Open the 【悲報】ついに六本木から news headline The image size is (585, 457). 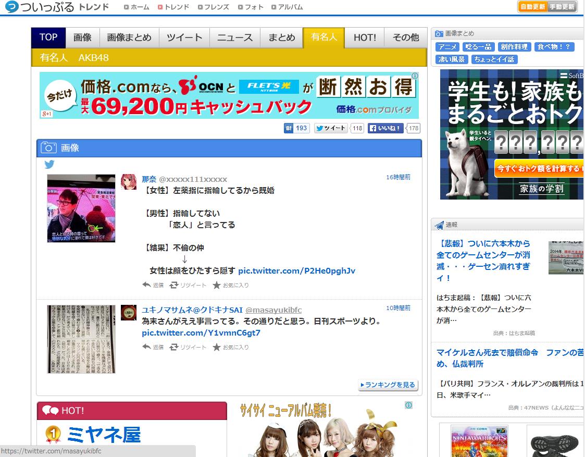pos(483,261)
